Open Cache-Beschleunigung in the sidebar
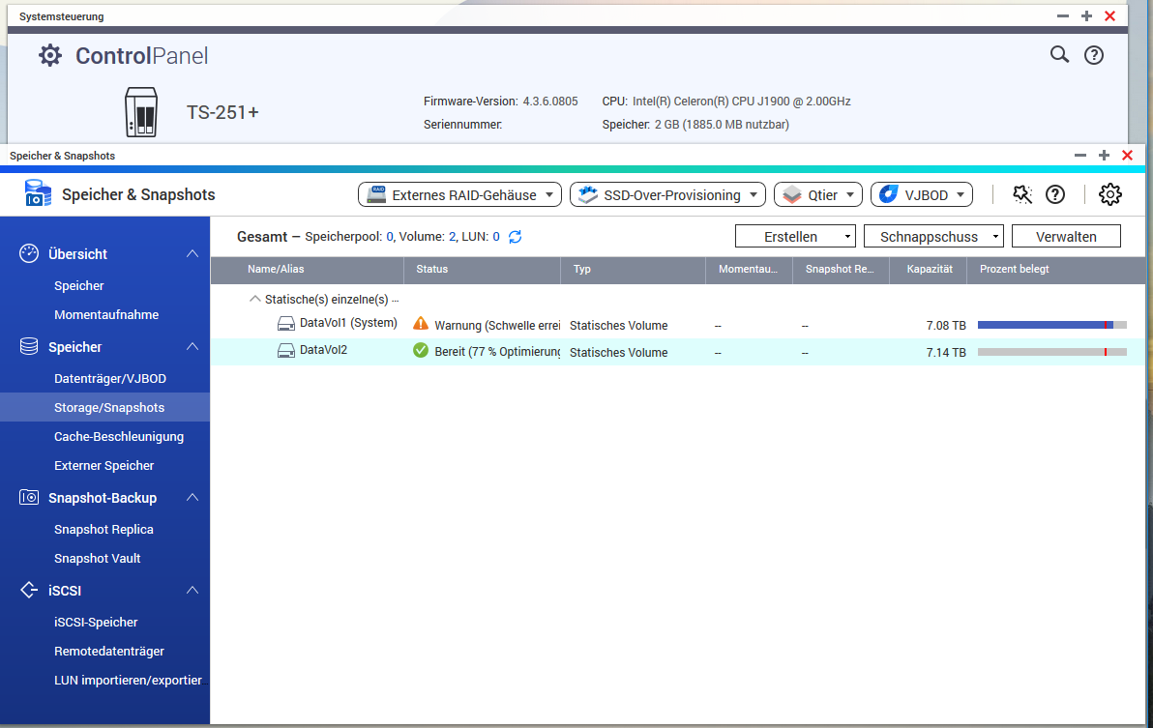Image resolution: width=1153 pixels, height=728 pixels. point(118,436)
